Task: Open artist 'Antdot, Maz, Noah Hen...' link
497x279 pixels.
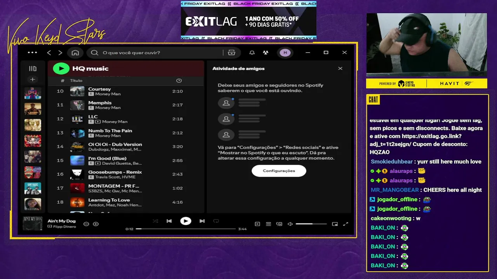Action: click(x=115, y=205)
